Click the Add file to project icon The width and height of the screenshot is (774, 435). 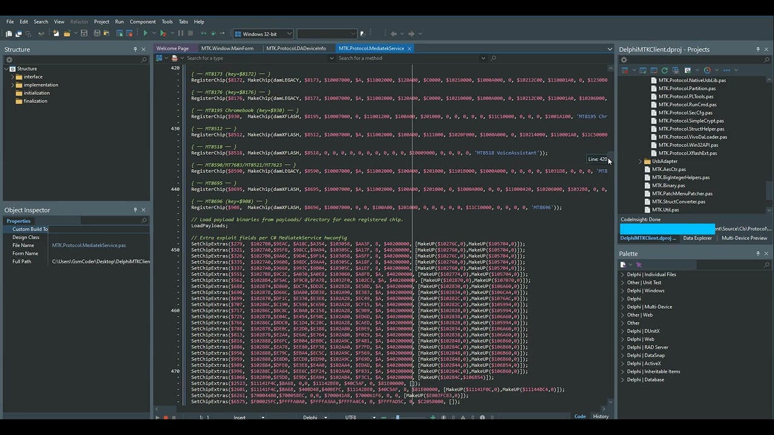[x=119, y=33]
